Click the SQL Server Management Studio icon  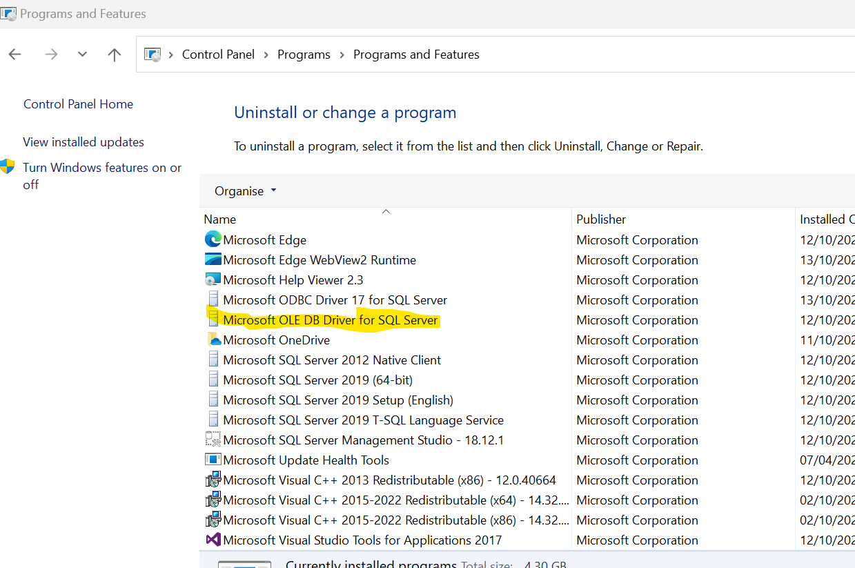pos(213,440)
